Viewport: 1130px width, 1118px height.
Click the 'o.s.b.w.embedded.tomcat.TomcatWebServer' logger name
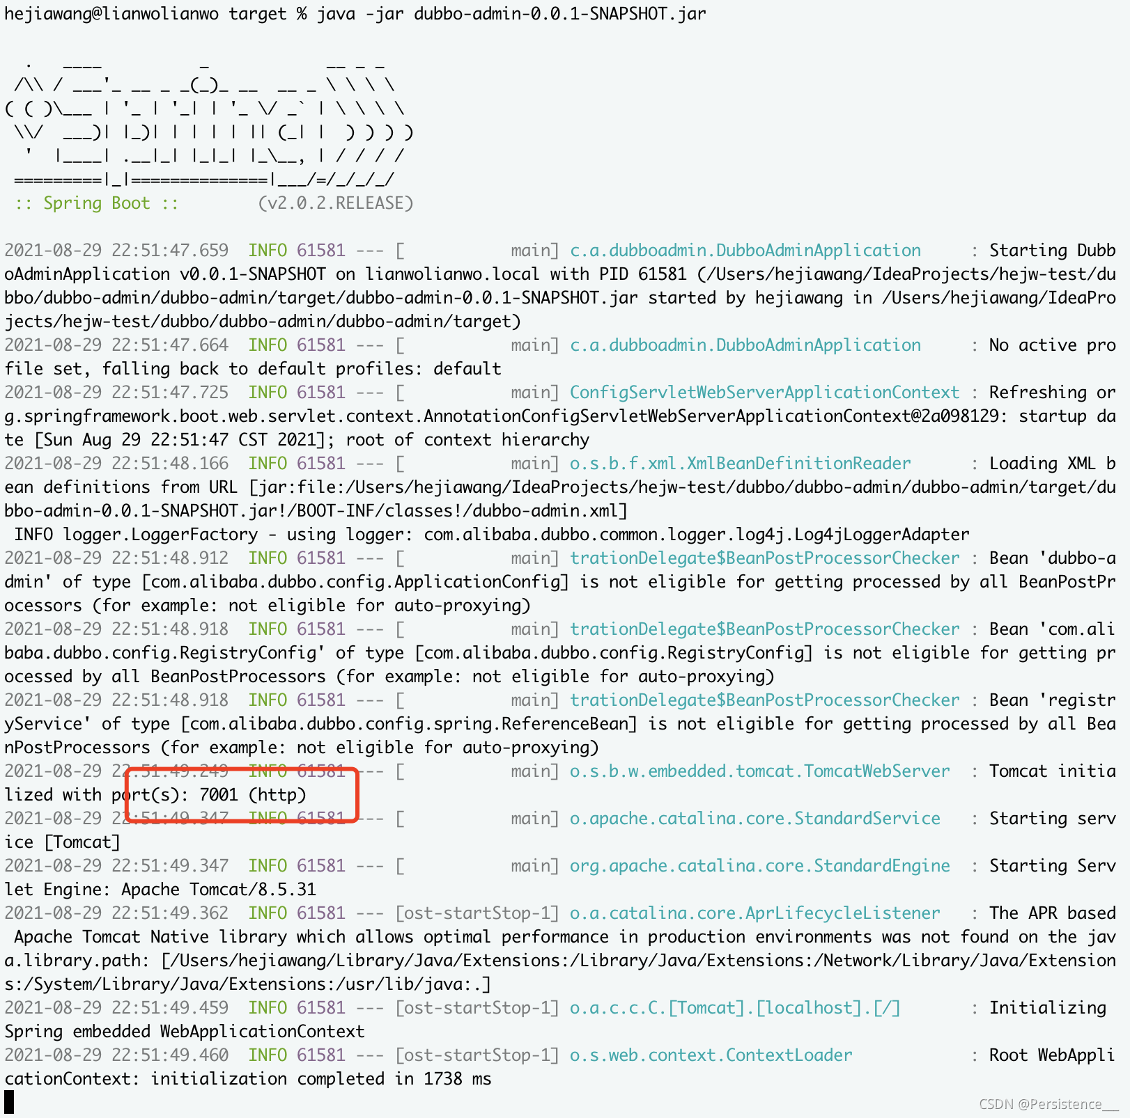(x=760, y=771)
